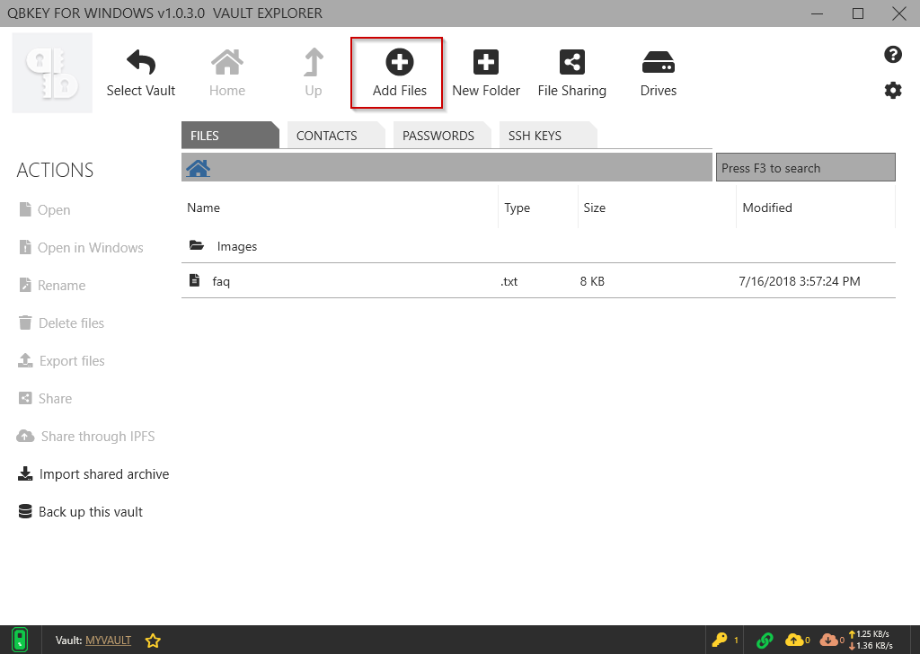Open settings with the gear icon

tap(893, 91)
